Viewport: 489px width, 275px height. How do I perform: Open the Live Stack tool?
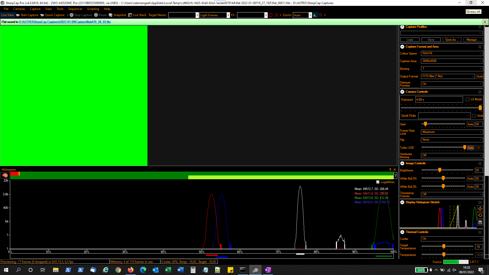coord(137,15)
